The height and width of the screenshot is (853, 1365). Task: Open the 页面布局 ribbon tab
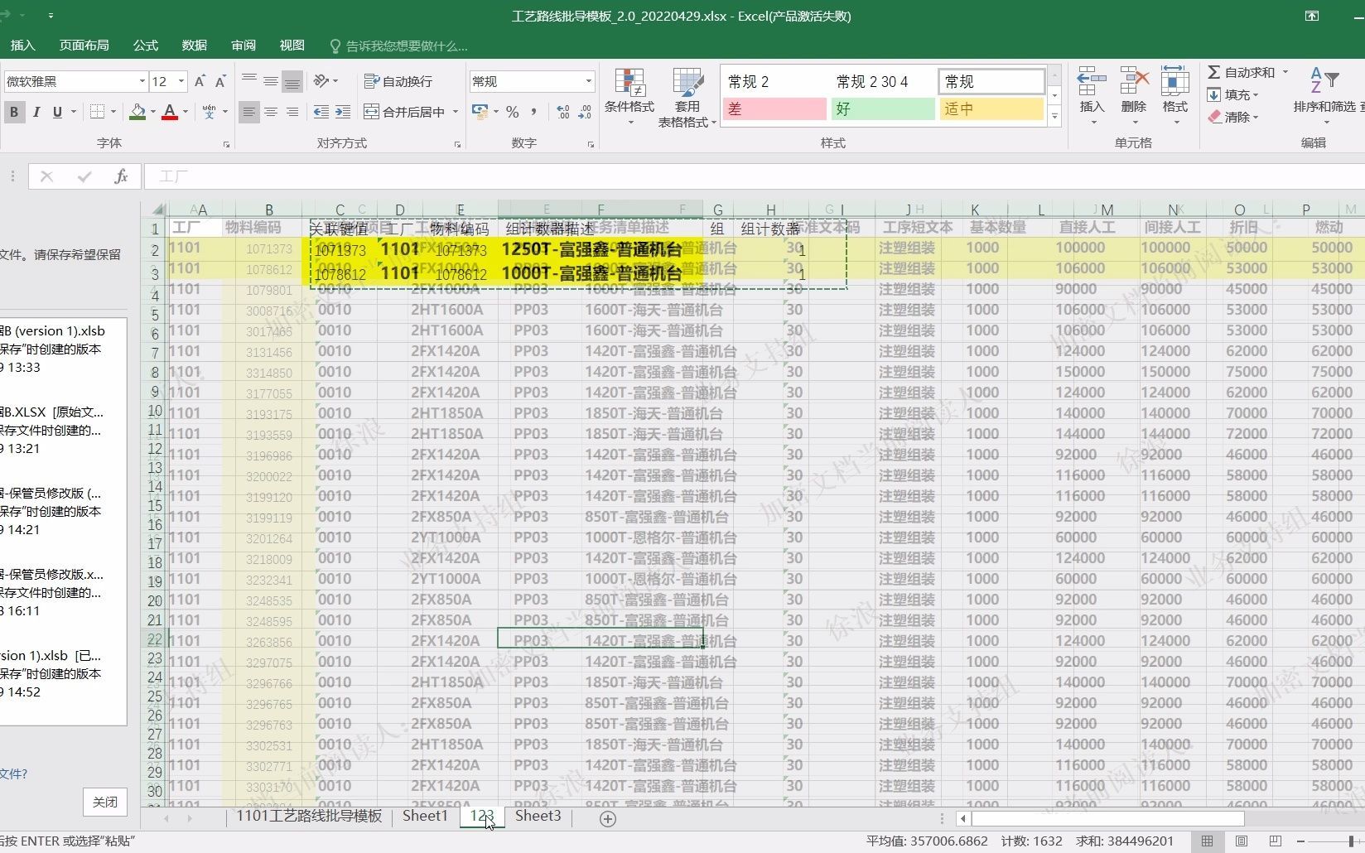tap(84, 46)
